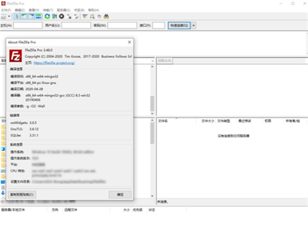The width and height of the screenshot is (308, 232).
Task: Toggle the message log display
Action: point(17,16)
